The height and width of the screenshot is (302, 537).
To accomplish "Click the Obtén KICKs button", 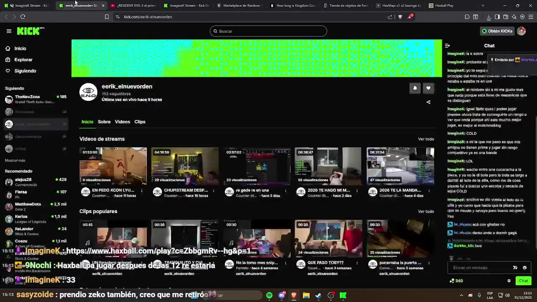I will [497, 31].
